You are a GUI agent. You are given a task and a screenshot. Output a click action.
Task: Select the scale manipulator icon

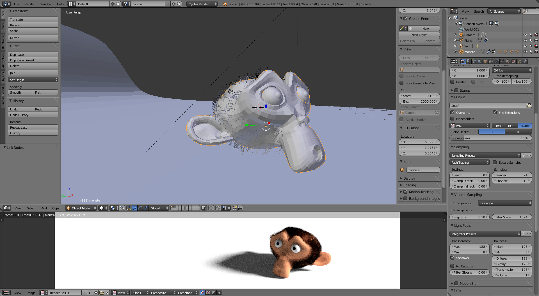click(146, 208)
